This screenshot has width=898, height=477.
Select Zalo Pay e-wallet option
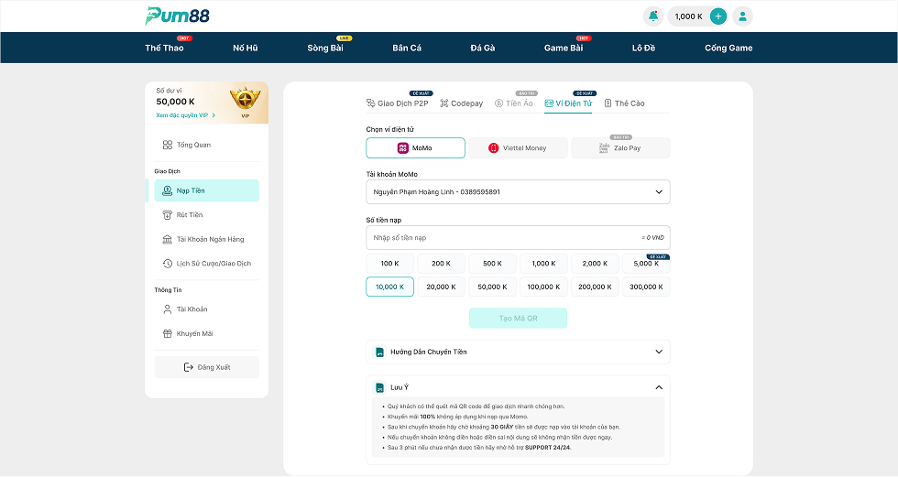[x=621, y=148]
